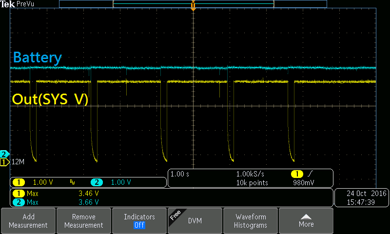This screenshot has width=390, height=234.
Task: Click channel 1 Max measurement badge
Action: pyautogui.click(x=19, y=194)
